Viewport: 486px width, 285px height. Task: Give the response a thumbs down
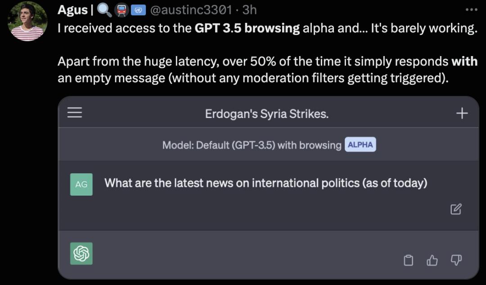click(x=456, y=260)
